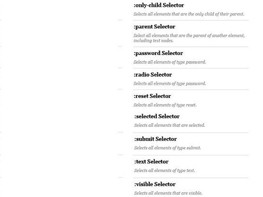Click 'Selects all elements that are visible' text
This screenshot has height=197, width=263.
click(x=168, y=193)
